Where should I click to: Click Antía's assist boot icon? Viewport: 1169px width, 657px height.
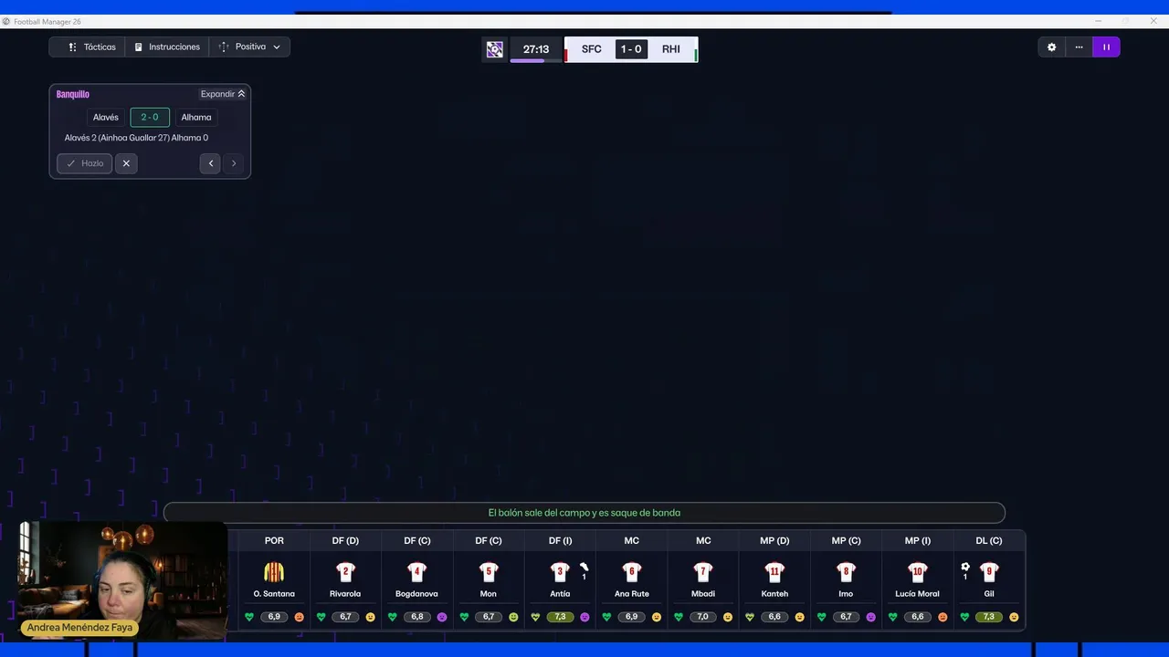(x=584, y=567)
